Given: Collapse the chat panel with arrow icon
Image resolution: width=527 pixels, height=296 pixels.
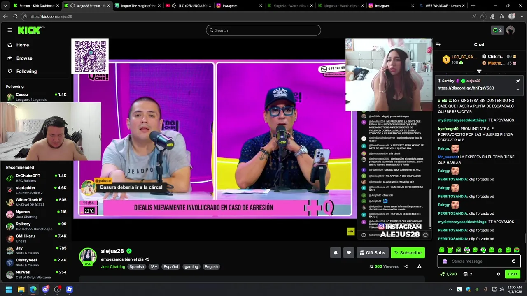Looking at the screenshot, I should click(x=438, y=44).
